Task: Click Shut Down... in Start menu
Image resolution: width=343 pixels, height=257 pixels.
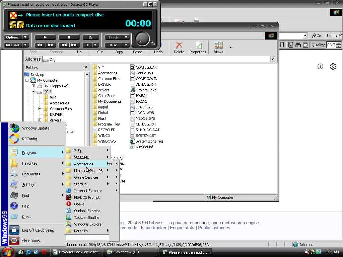Action: click(37, 241)
